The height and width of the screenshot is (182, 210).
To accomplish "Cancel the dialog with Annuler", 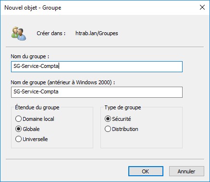I will [x=186, y=171].
